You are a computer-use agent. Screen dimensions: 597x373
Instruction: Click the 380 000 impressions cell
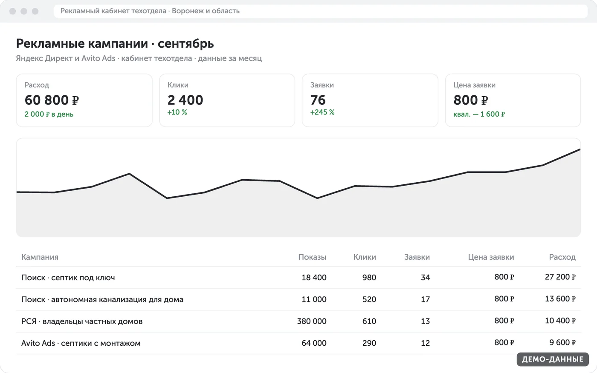[x=312, y=321]
